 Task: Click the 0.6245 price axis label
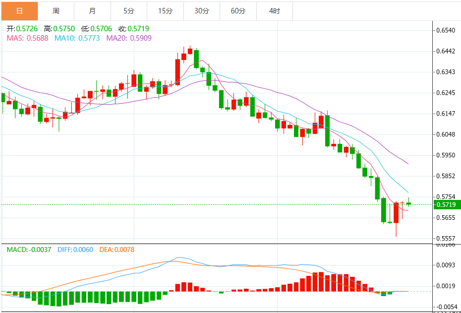click(x=446, y=93)
